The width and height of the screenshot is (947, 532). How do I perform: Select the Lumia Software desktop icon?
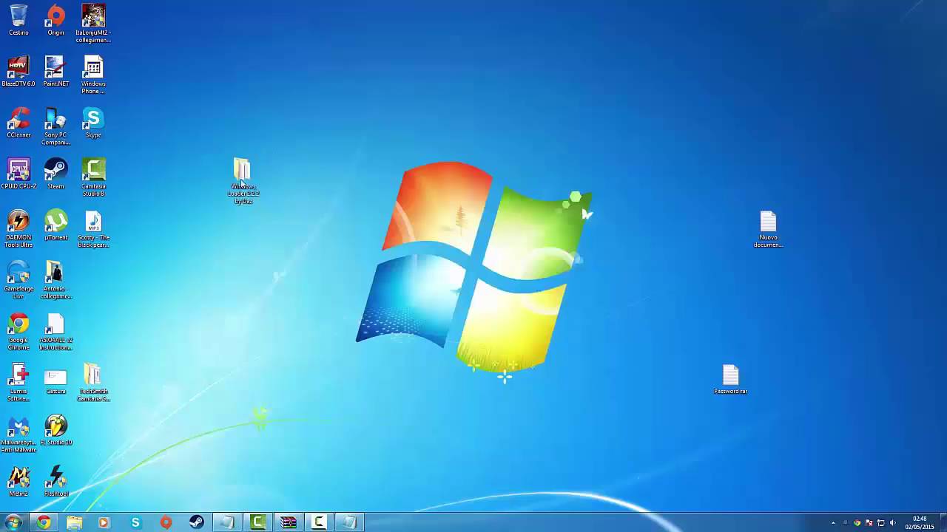18,383
